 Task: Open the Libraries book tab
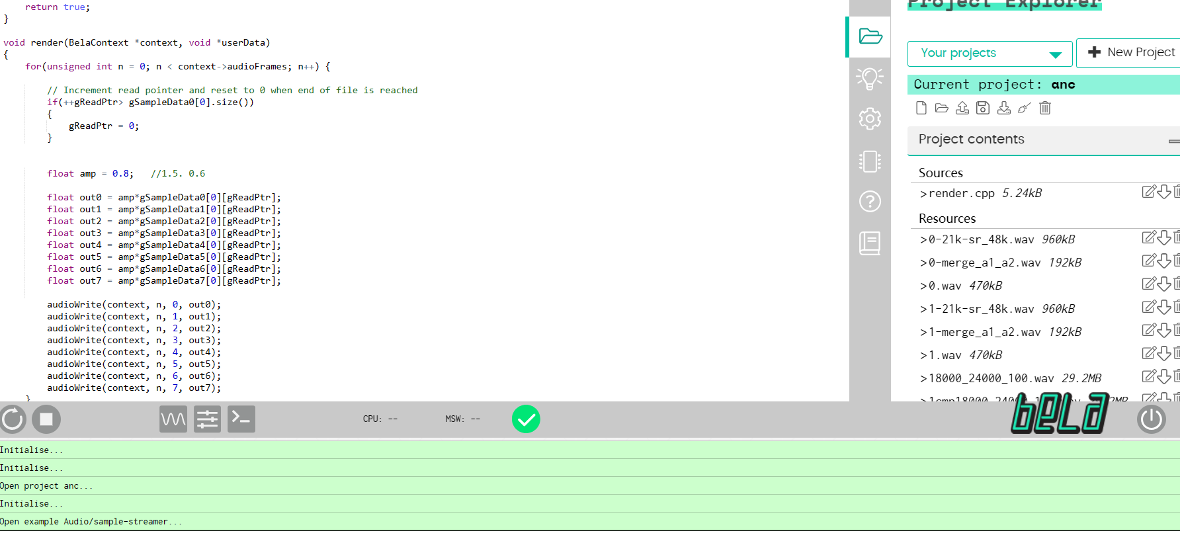[869, 243]
